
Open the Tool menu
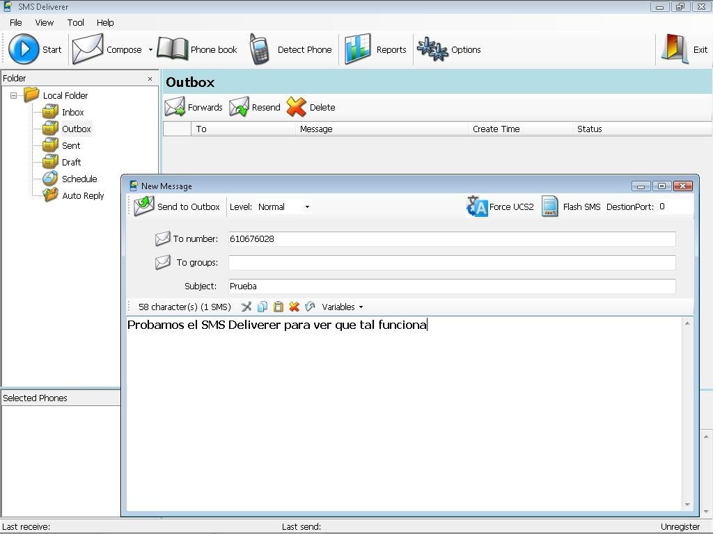click(75, 22)
